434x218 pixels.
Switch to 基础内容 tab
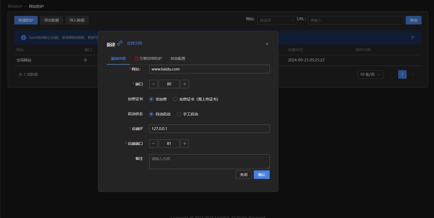(118, 58)
